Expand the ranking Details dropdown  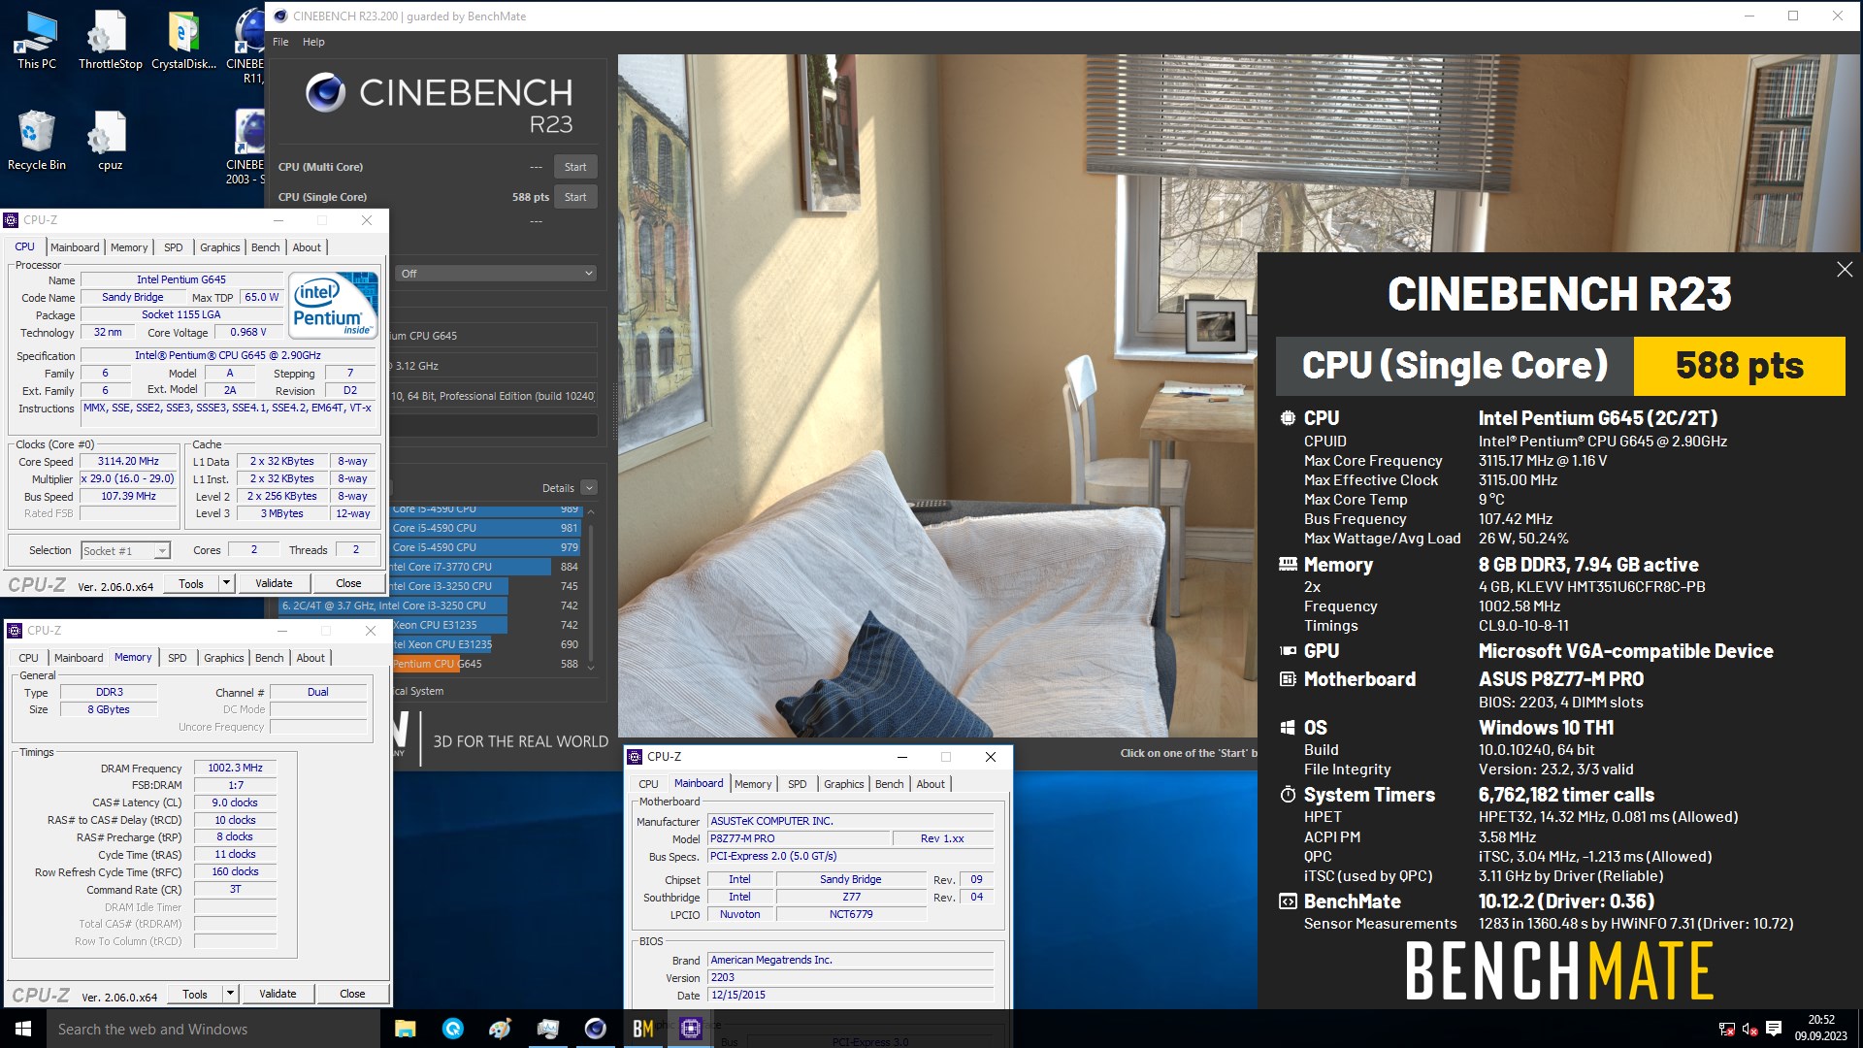point(589,488)
